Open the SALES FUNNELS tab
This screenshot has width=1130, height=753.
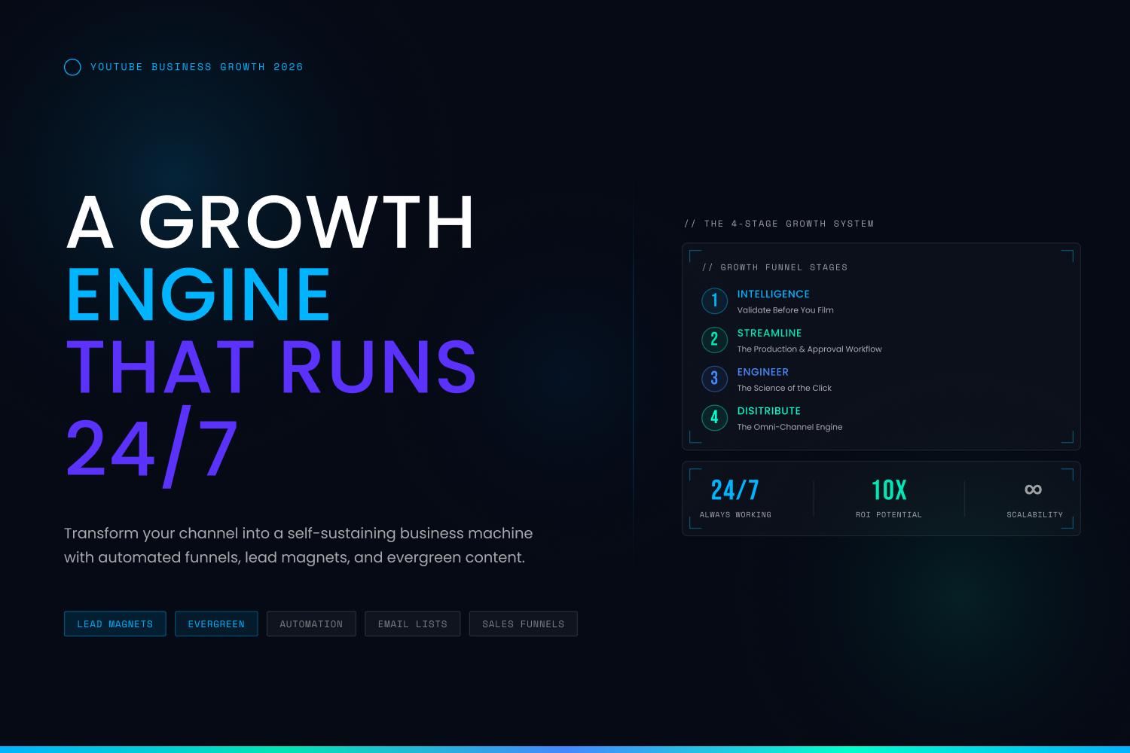coord(523,623)
